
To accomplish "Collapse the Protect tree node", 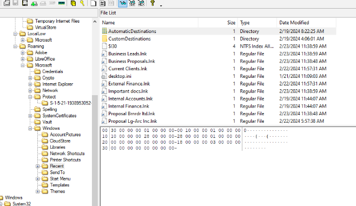I will click(x=30, y=97).
